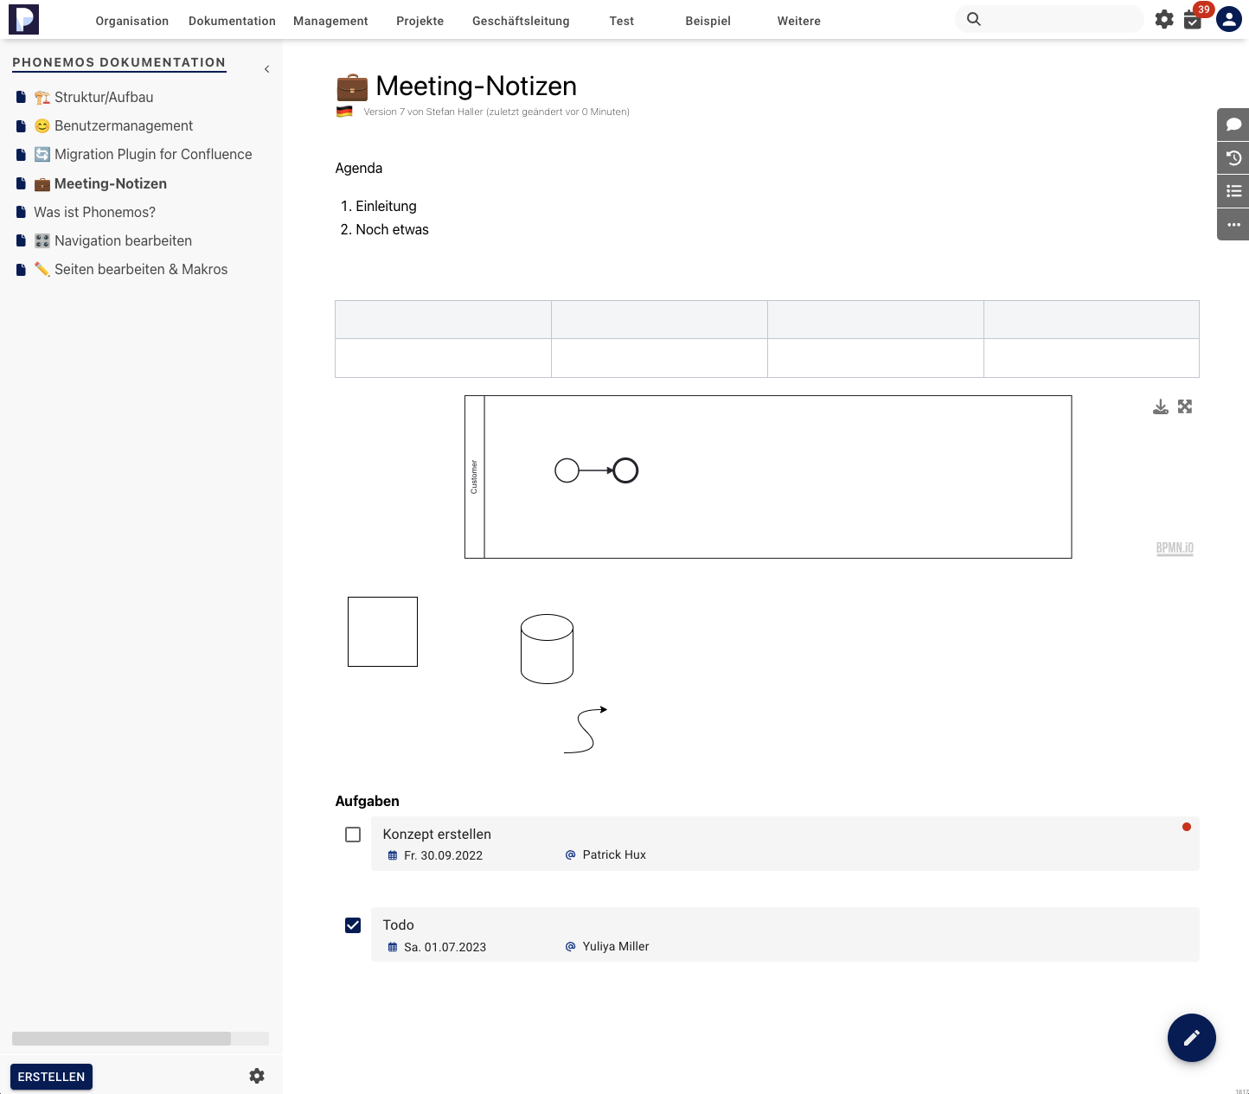
Task: Open the page version history icon
Action: (x=1233, y=158)
